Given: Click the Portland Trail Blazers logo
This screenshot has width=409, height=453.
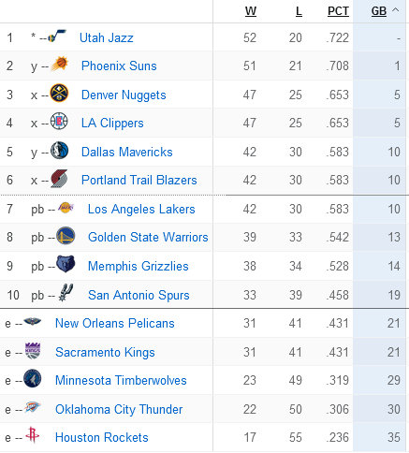Looking at the screenshot, I should pyautogui.click(x=59, y=179).
